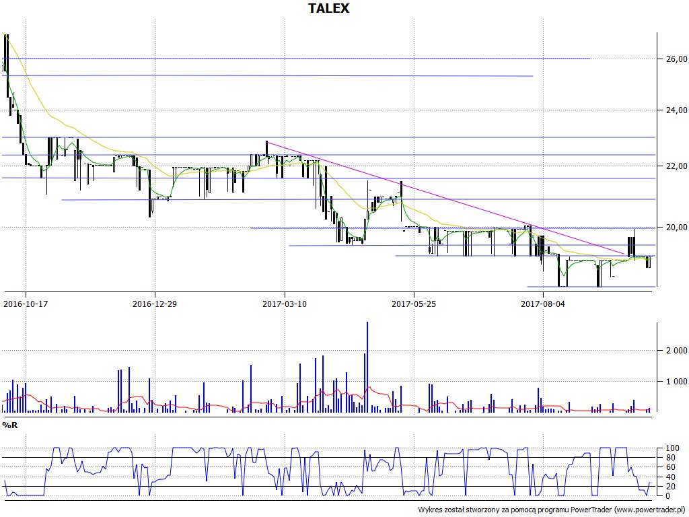Click the %R indicator label
The width and height of the screenshot is (689, 517).
(10, 425)
